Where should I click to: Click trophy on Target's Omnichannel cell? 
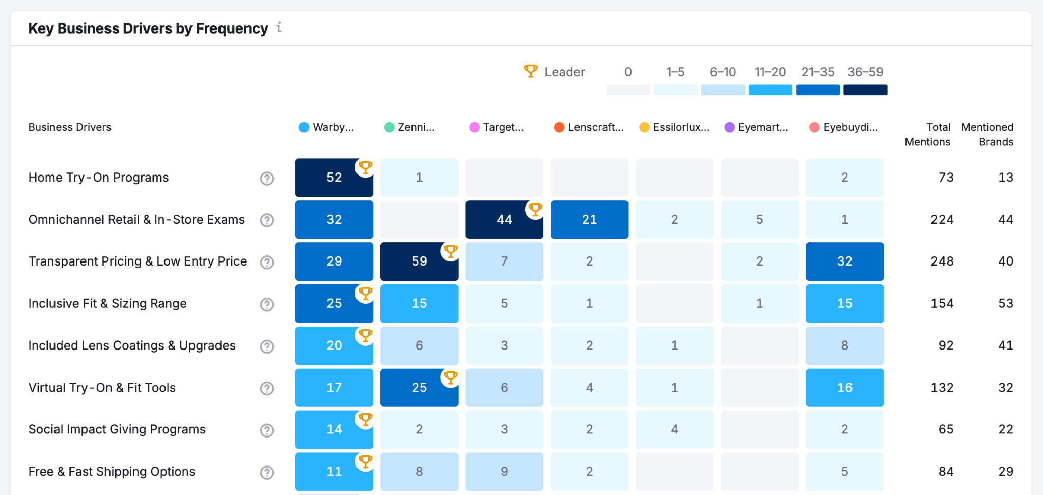[535, 209]
